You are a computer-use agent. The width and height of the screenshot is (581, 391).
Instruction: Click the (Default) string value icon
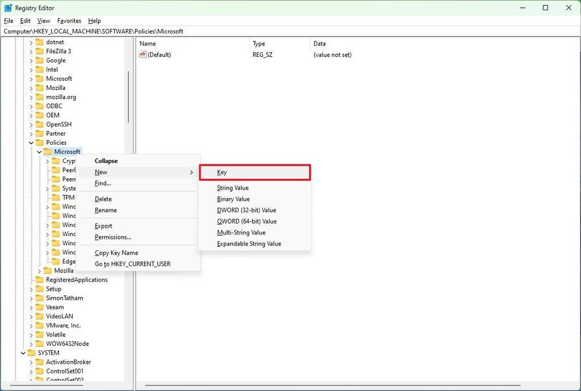click(142, 54)
